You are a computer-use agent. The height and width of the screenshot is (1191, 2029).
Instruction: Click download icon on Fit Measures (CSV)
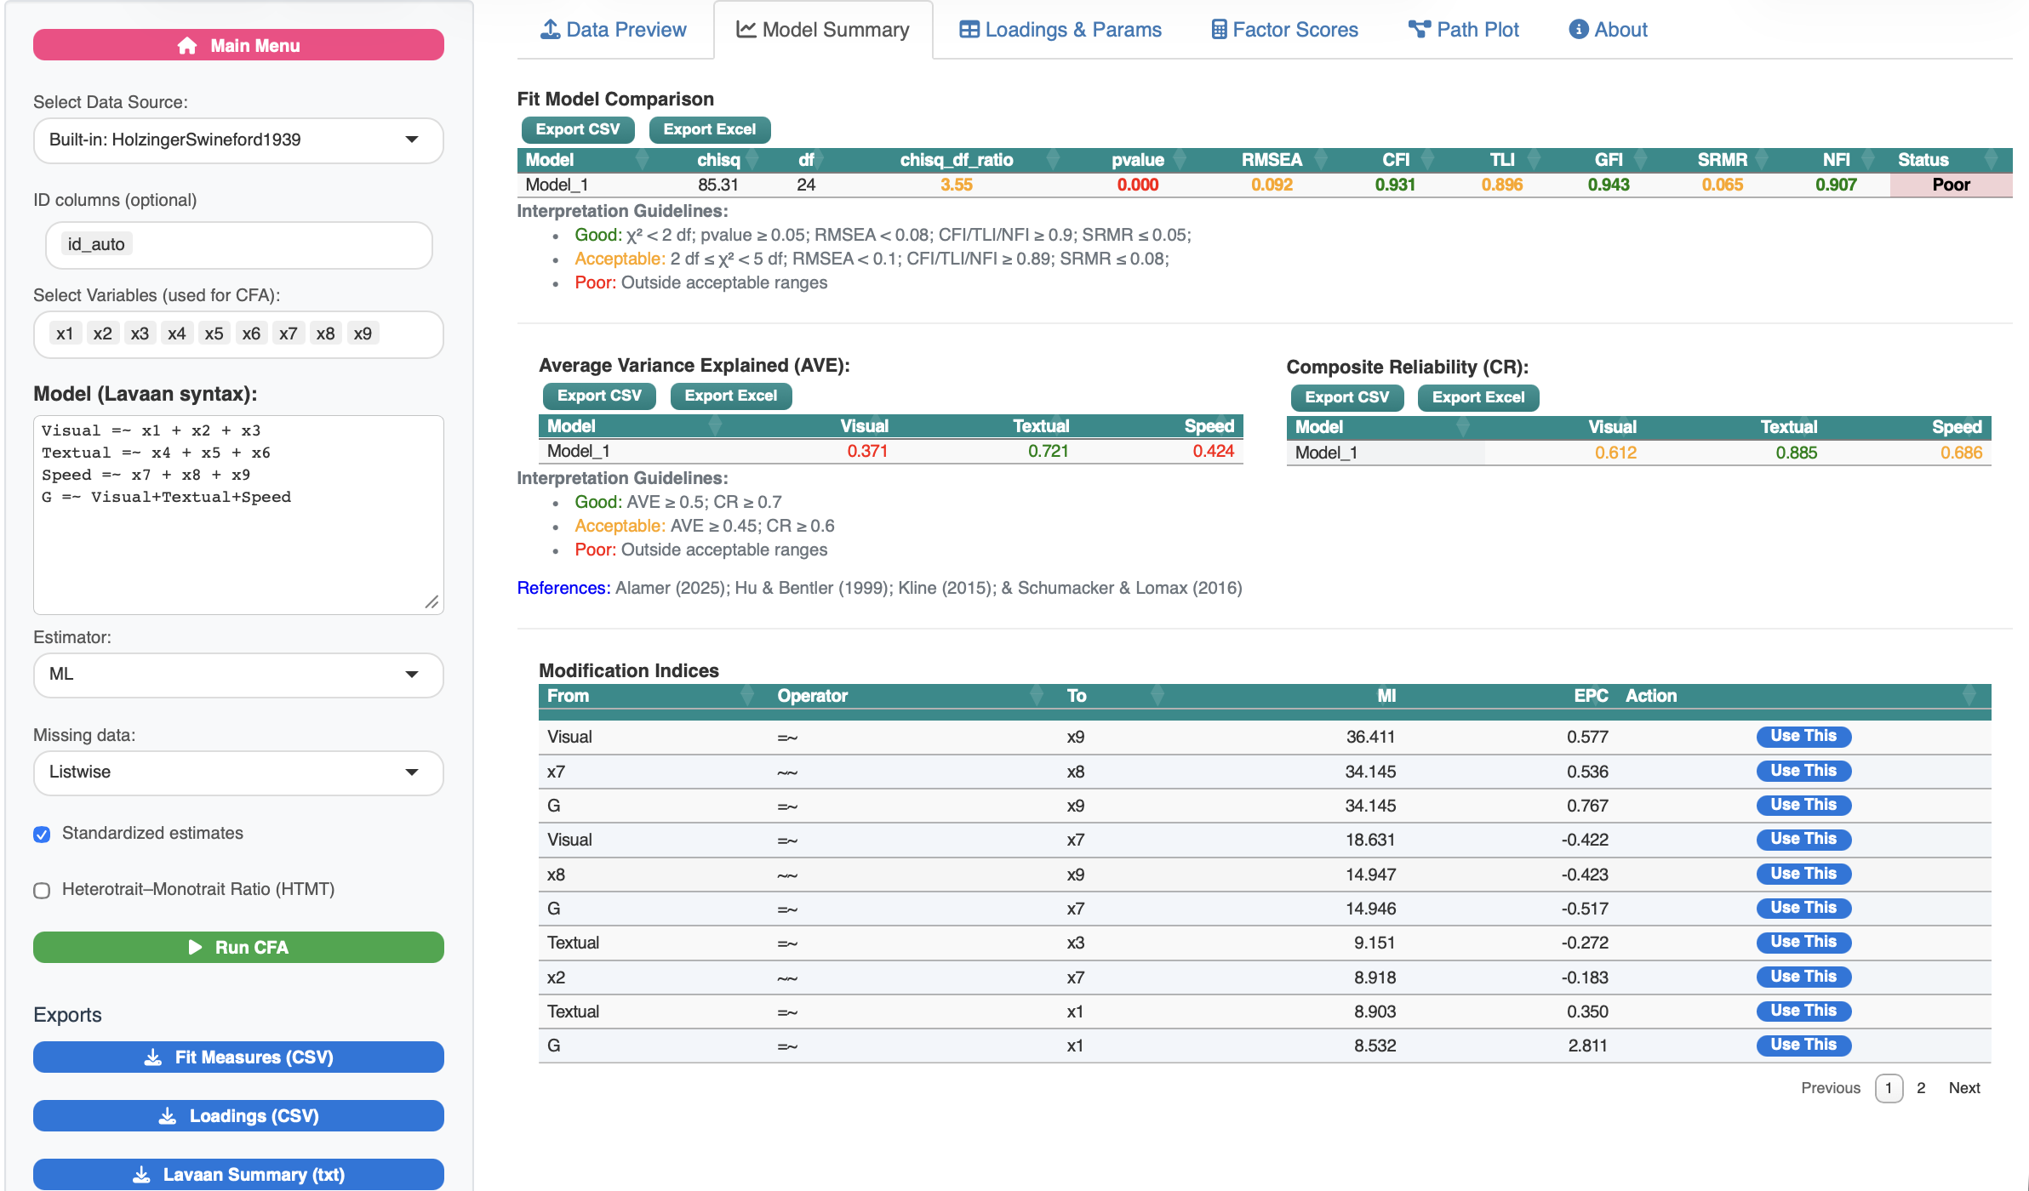pyautogui.click(x=153, y=1057)
